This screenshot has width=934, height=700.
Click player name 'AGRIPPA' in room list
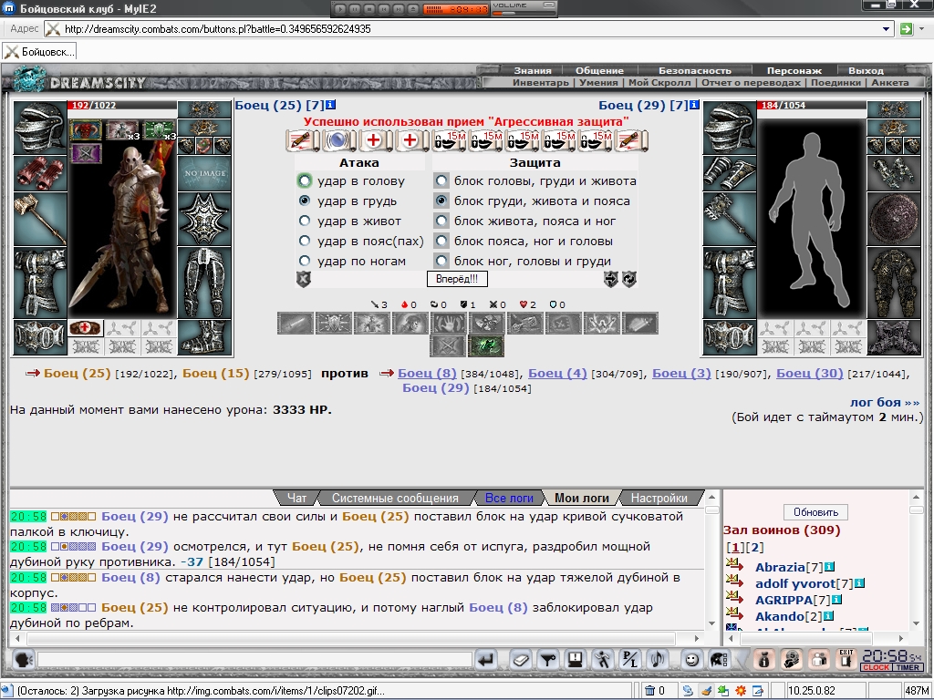pyautogui.click(x=784, y=600)
